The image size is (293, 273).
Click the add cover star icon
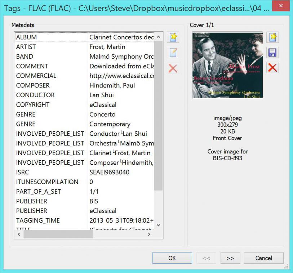(272, 37)
